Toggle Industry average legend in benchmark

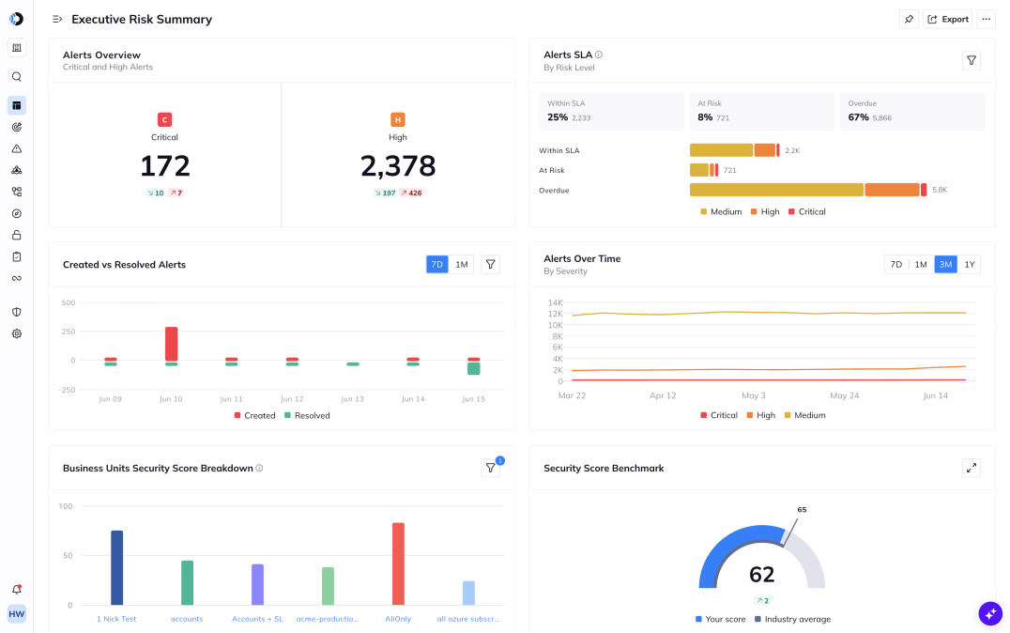pos(793,619)
